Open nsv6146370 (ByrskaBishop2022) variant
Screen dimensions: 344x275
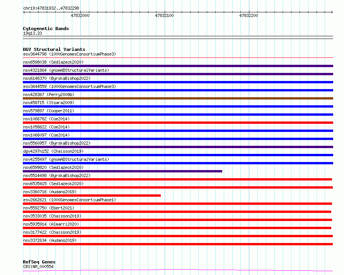(57, 78)
